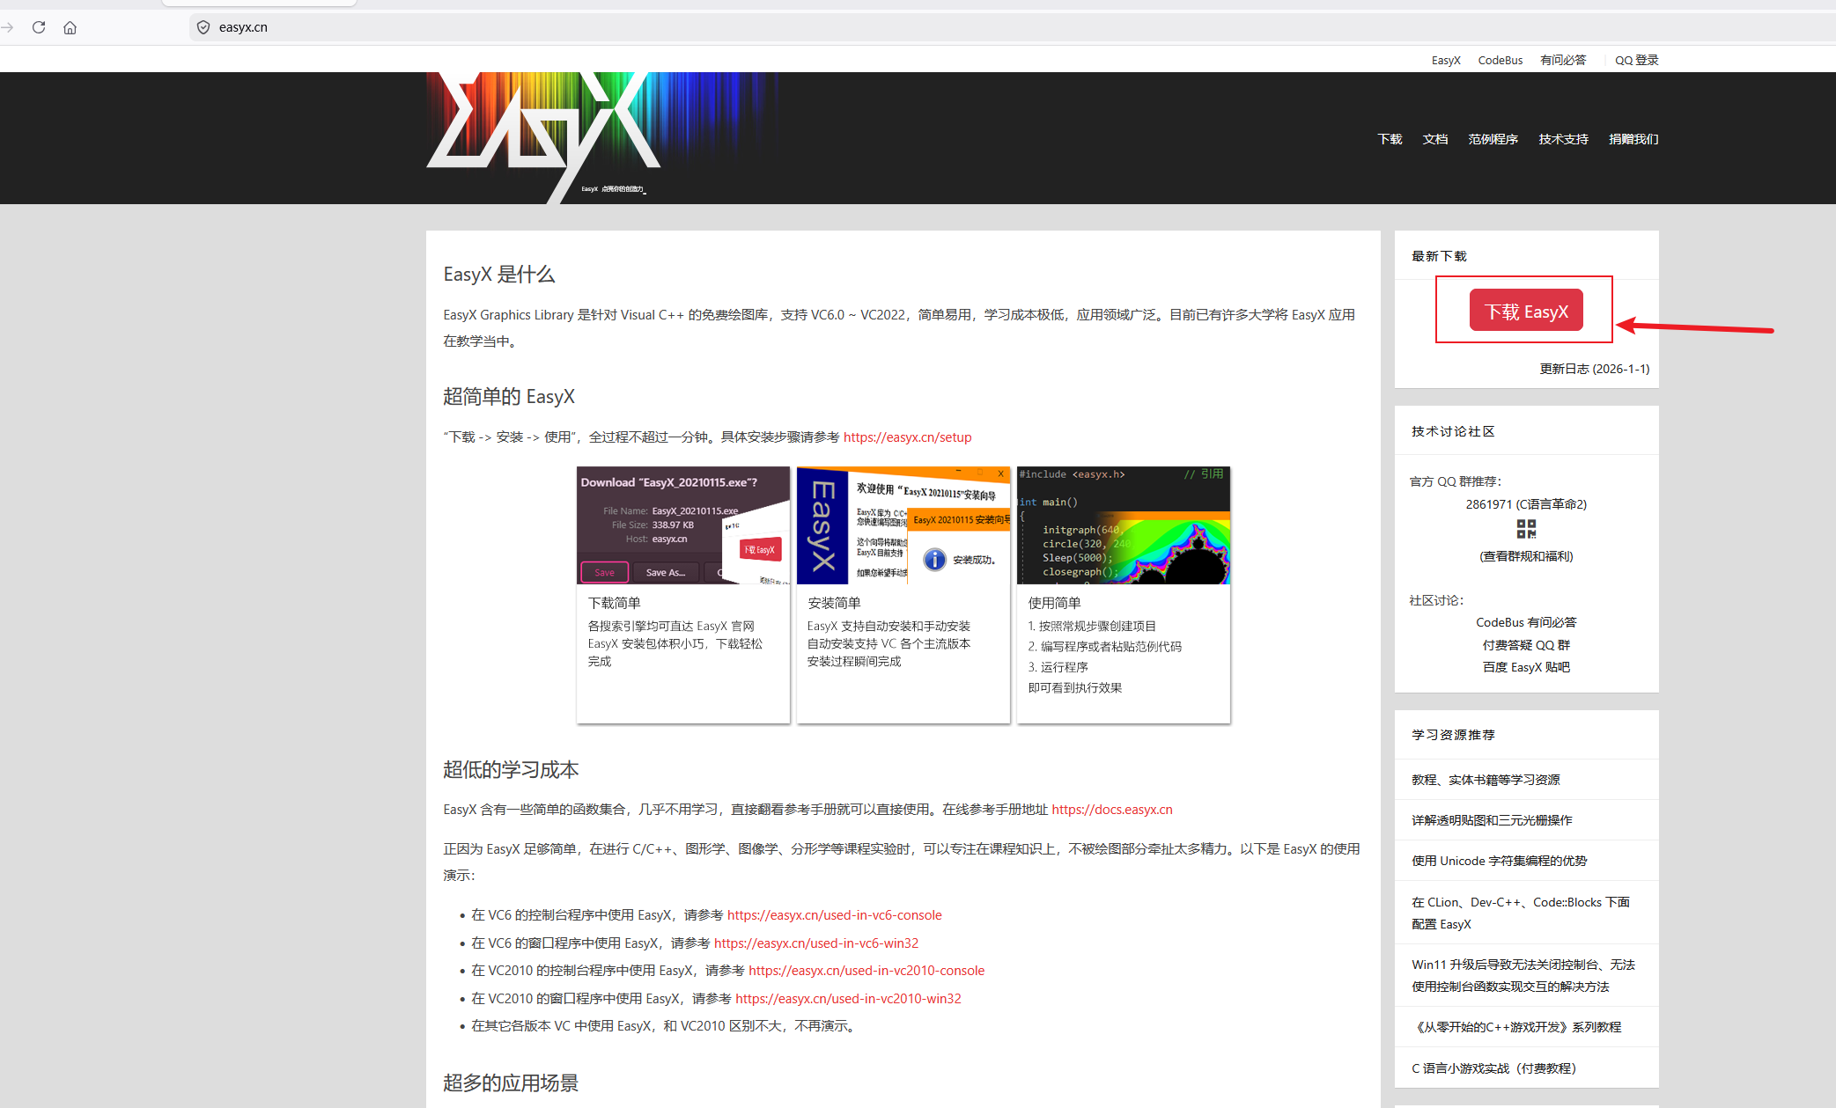Viewport: 1836px width, 1108px height.
Task: Open (查看群规和福利) link
Action: [x=1526, y=556]
